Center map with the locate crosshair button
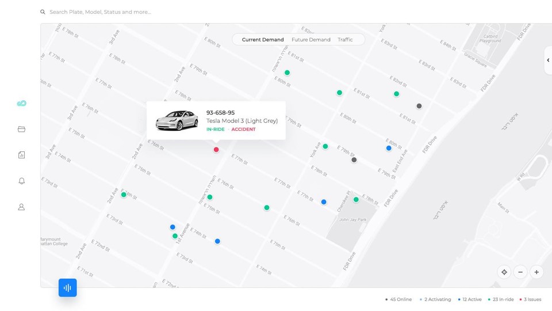 [x=504, y=272]
